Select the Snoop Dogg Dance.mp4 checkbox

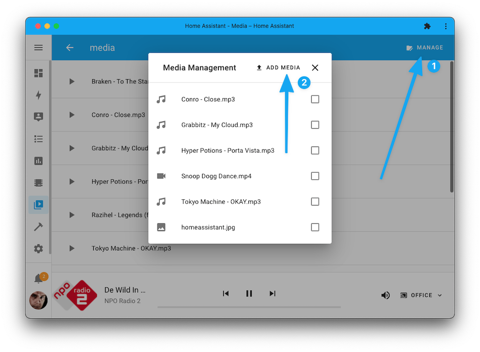coord(315,176)
